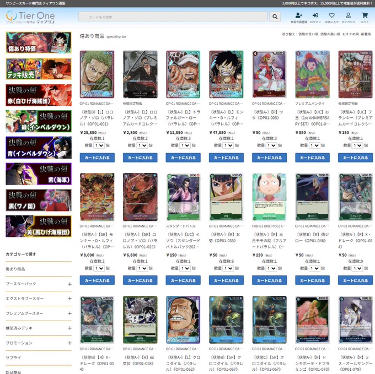
Task: Open quantity dropdown for ¥6,800 Zoro SR card
Action: pos(142,268)
